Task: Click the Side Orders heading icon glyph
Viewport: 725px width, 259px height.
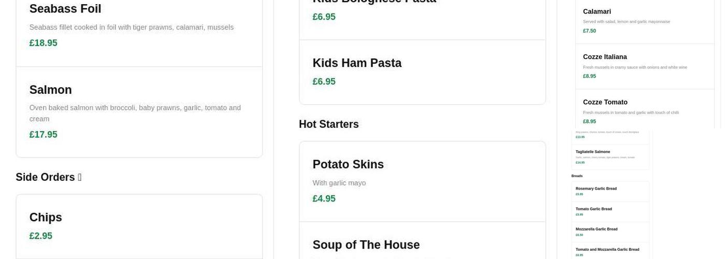Action: coord(79,177)
